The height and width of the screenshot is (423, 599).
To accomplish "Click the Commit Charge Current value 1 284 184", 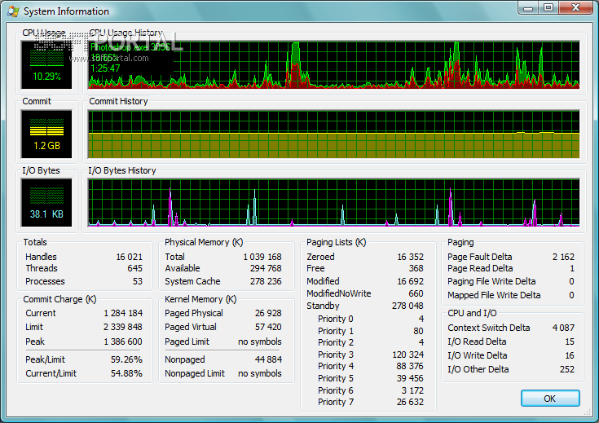I will [123, 313].
